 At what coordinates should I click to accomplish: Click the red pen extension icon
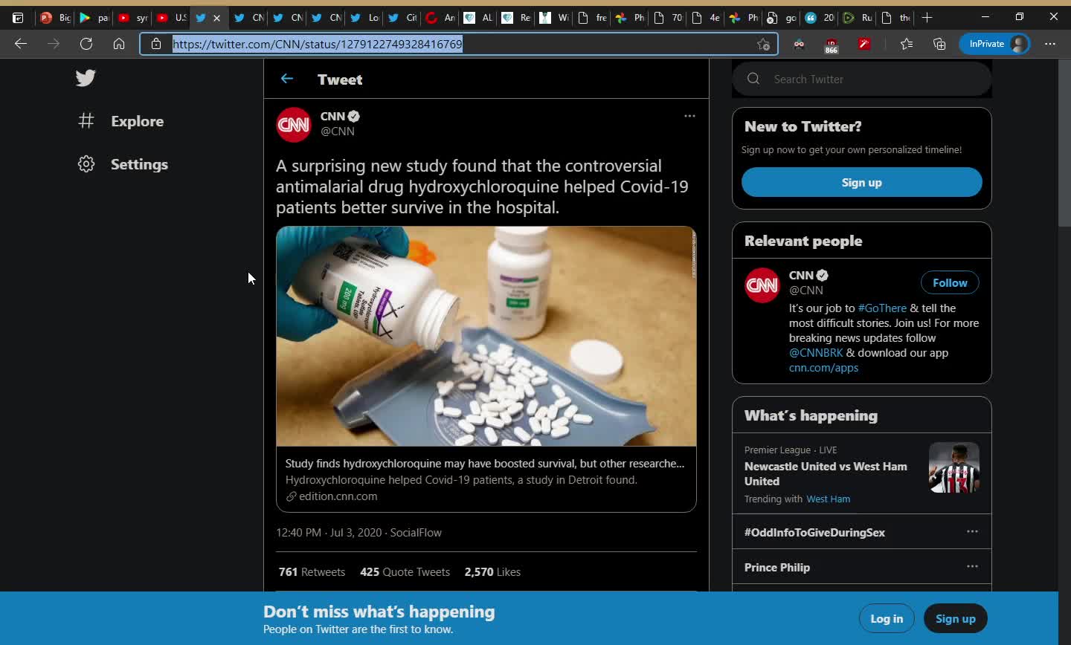[x=864, y=44]
